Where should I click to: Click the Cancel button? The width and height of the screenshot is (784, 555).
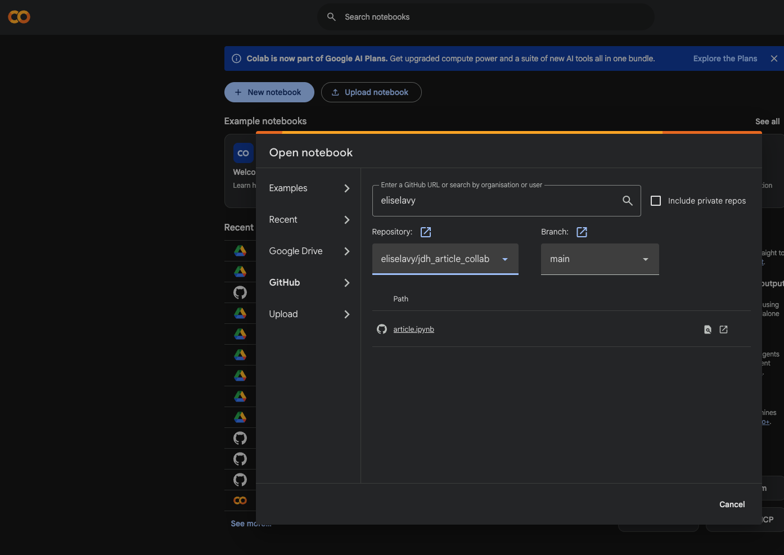click(x=732, y=504)
